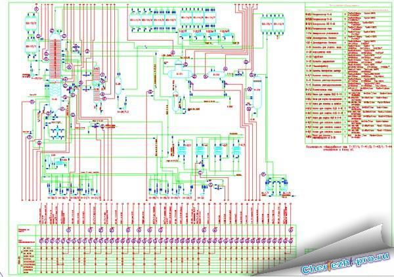The width and height of the screenshot is (394, 277).
Task: Click the first row of equipment legend table
Action: click(x=336, y=12)
